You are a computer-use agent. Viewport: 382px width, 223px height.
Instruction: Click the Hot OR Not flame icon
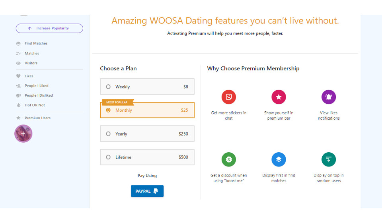(x=18, y=105)
